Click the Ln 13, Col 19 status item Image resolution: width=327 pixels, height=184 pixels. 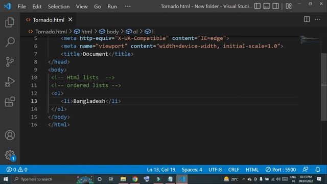[161, 170]
